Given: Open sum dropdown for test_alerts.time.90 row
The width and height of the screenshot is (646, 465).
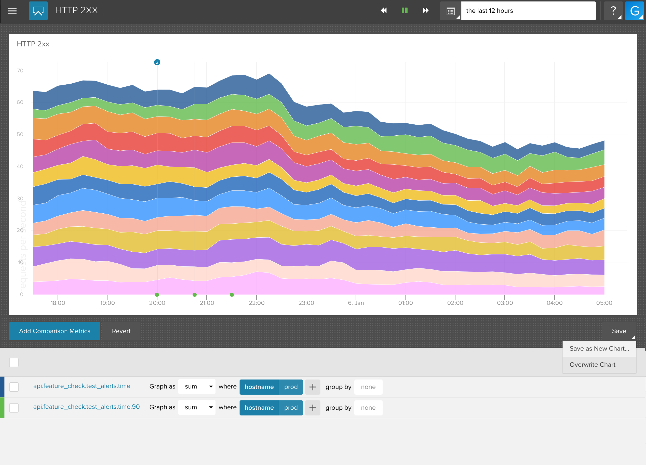Looking at the screenshot, I should pos(197,407).
